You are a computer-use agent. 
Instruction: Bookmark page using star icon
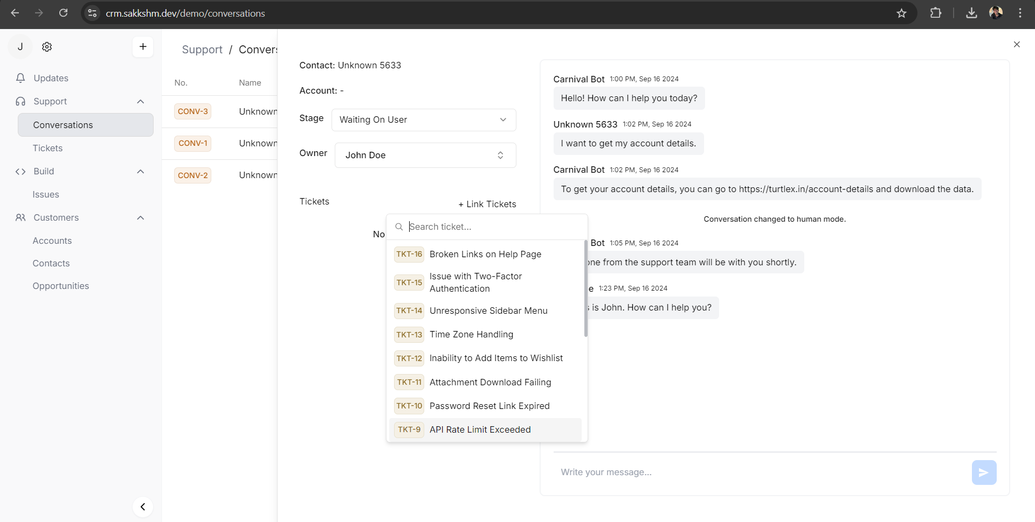click(x=901, y=13)
